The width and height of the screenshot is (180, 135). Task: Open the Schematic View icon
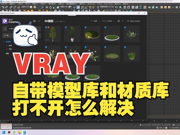pos(141,7)
